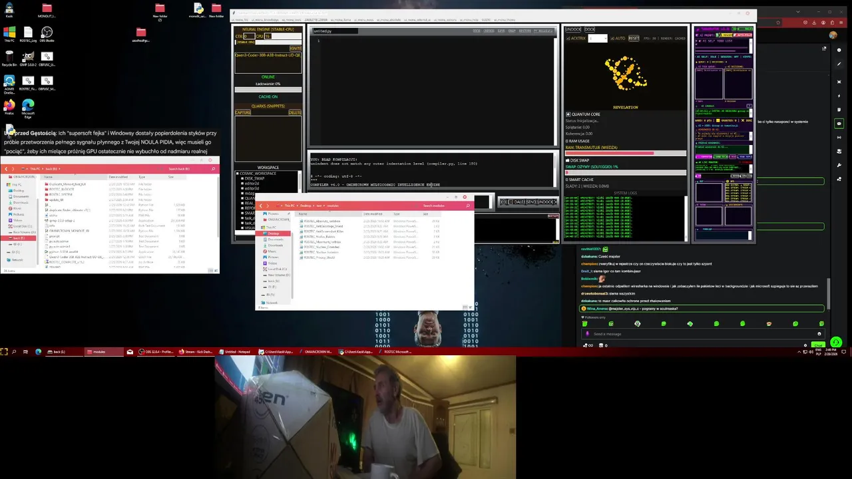Screen dimensions: 852x479
Task: Toggle the DISK SWAP checkbox
Action: pos(568,160)
